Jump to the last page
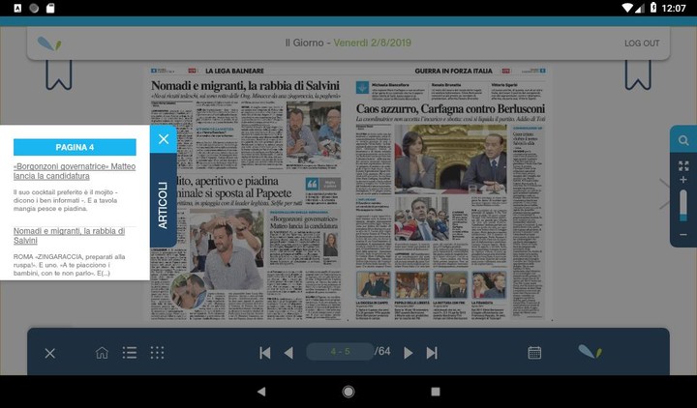 [x=432, y=353]
